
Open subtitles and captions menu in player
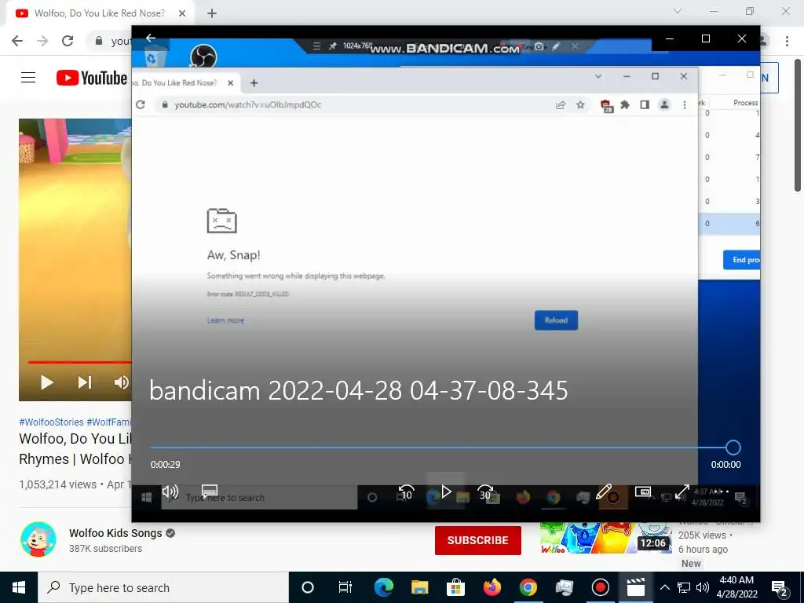tap(209, 492)
